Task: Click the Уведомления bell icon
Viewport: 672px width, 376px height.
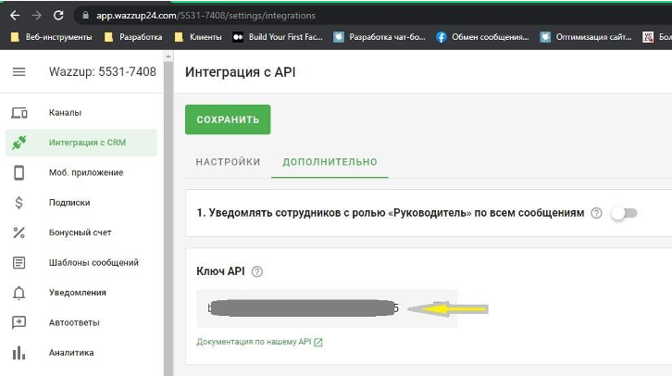Action: [x=19, y=293]
